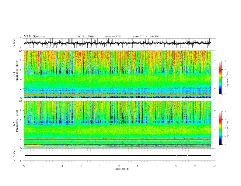Click the lower colorbar "log(PSD)(V²/Hz)" label

(228, 129)
